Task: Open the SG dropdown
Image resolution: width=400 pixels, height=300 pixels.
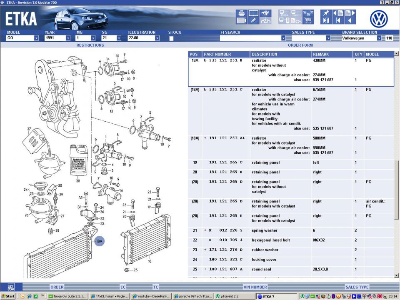Action: [119, 38]
